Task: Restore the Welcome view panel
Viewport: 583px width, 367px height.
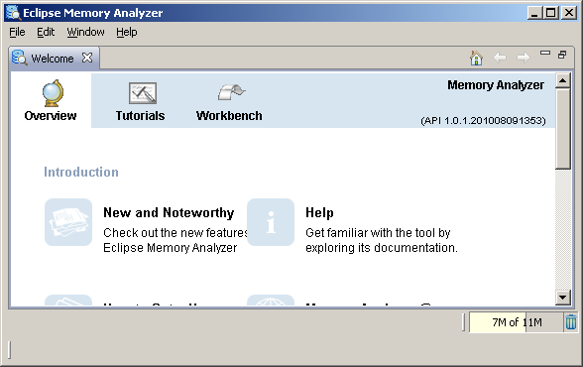Action: [562, 55]
